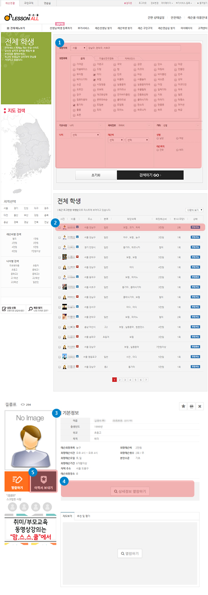Select the 취미 lesson purpose radio

(x=177, y=150)
